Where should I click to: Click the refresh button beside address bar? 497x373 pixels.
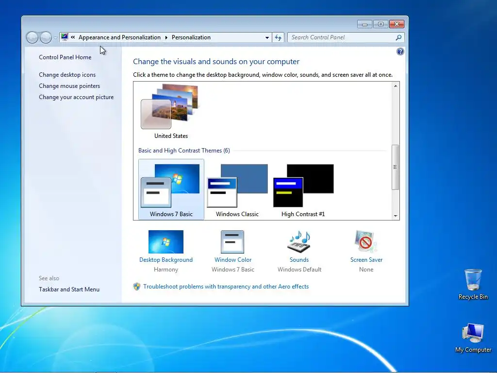278,37
